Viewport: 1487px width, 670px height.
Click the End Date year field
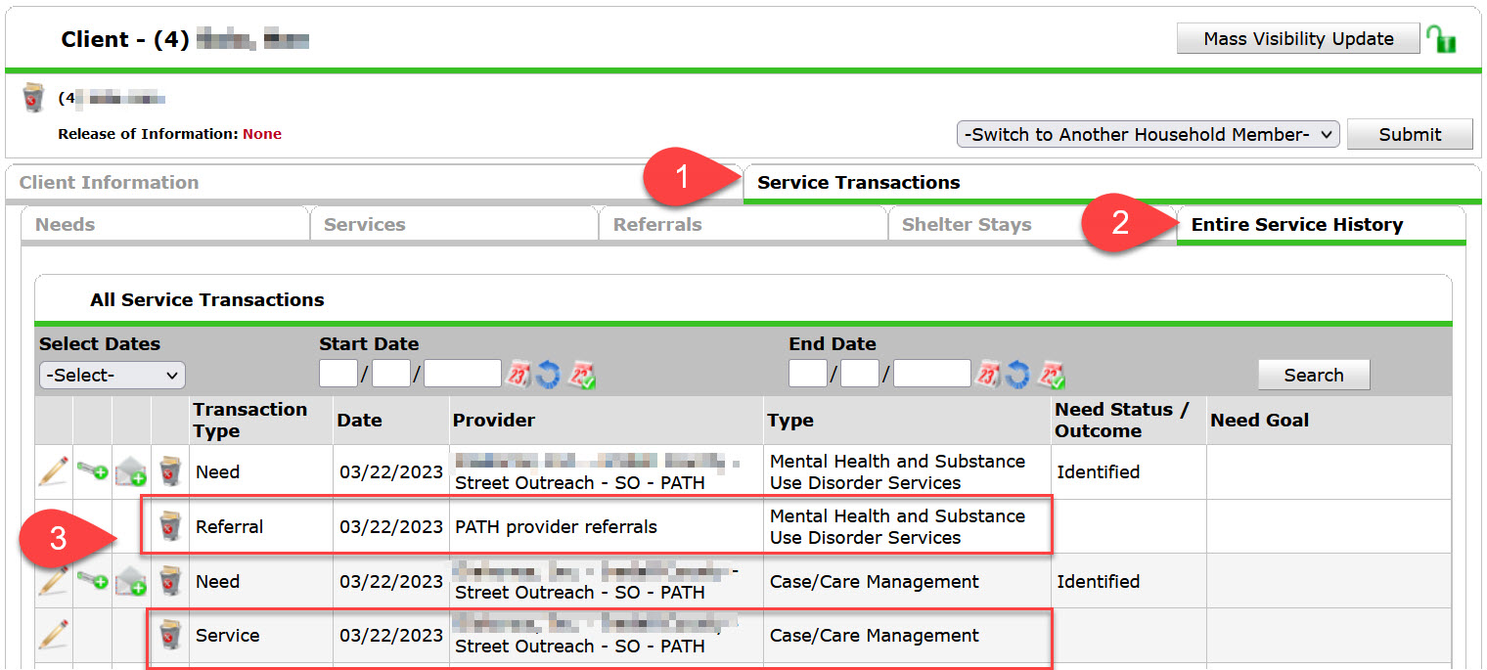click(x=932, y=374)
